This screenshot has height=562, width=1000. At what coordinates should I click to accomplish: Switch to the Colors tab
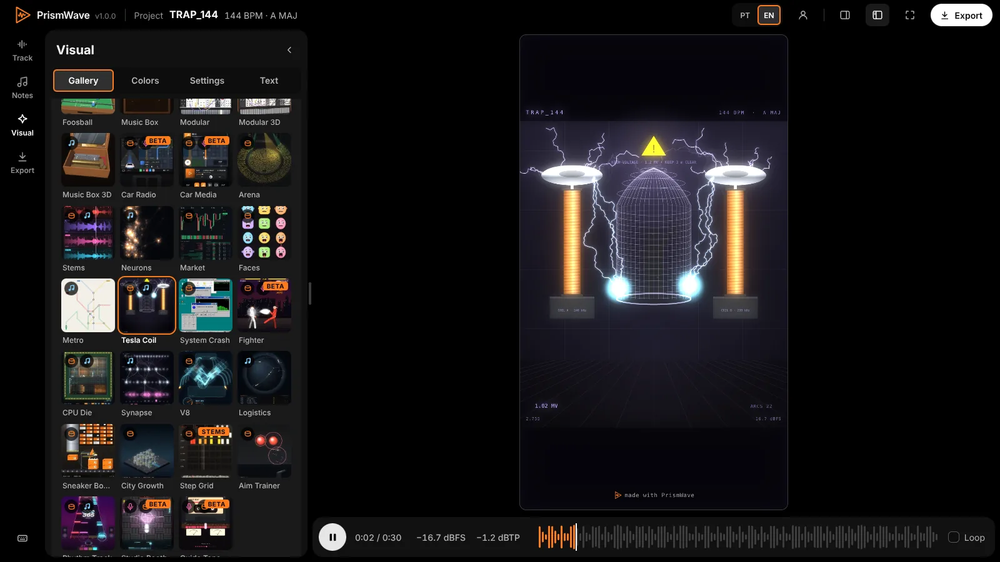[145, 81]
